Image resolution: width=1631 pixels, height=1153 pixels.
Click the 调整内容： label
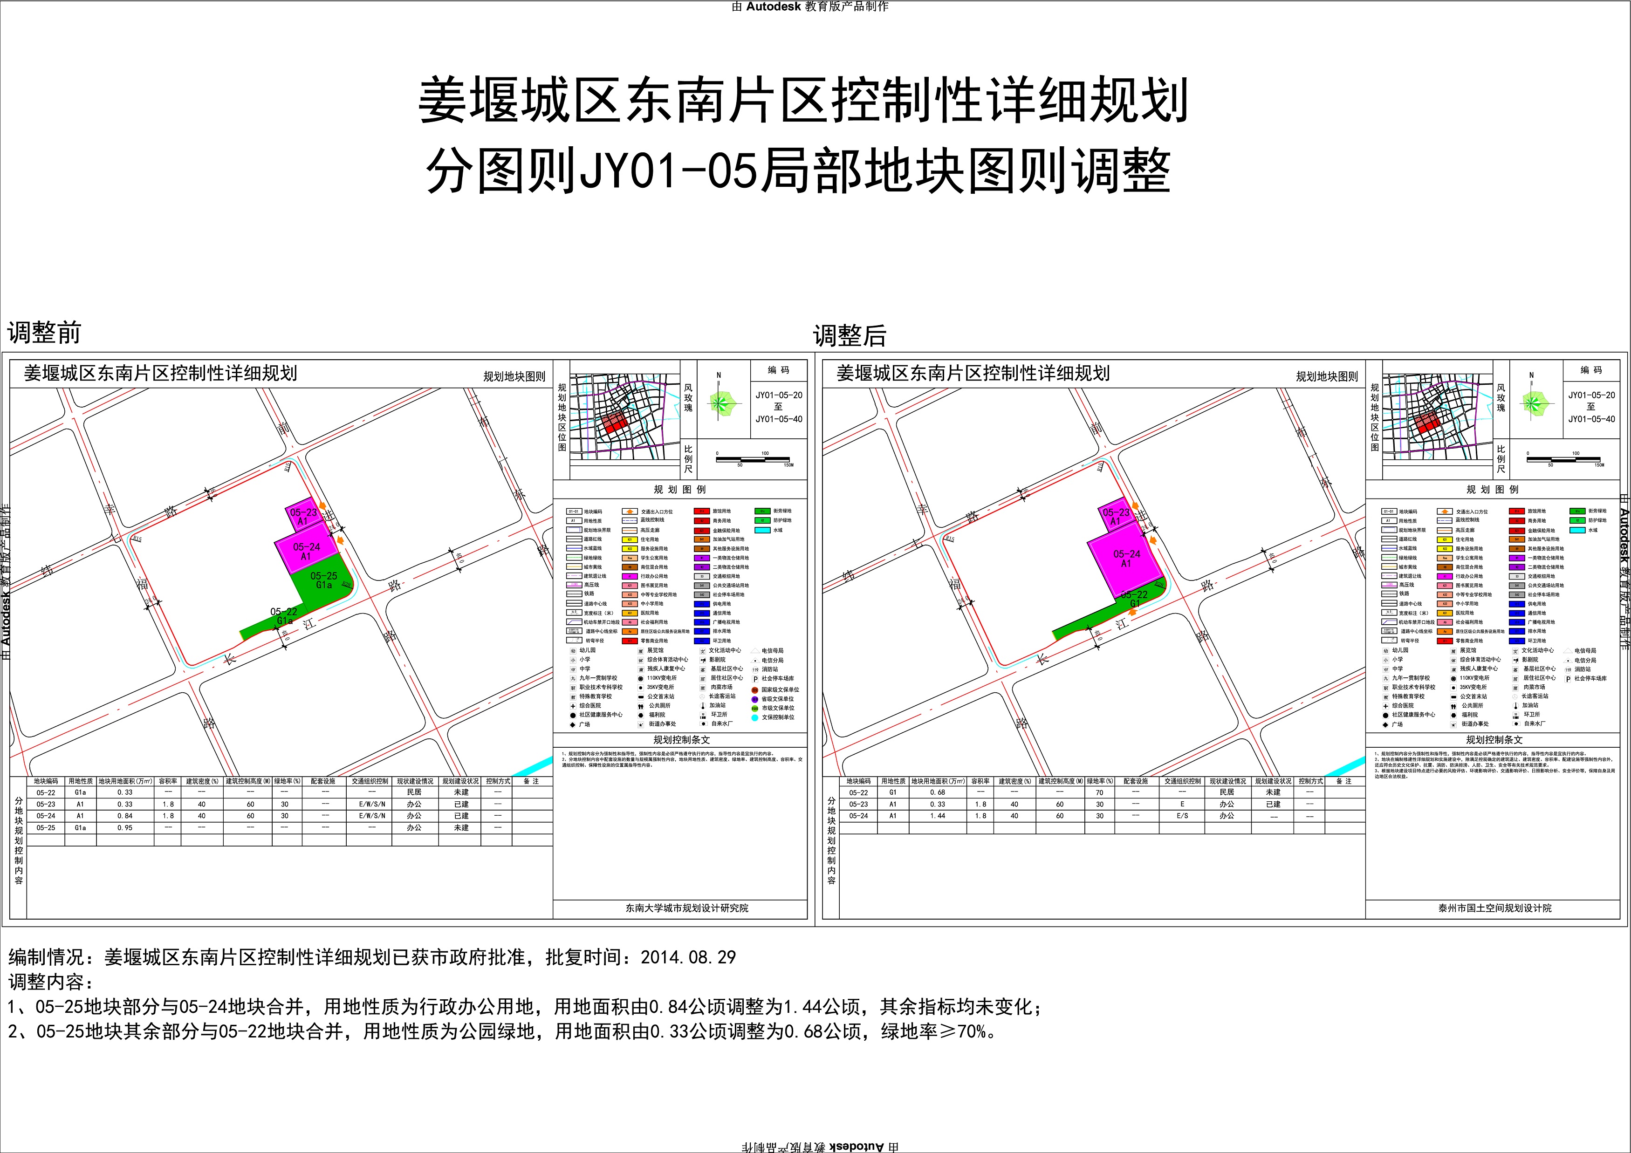coord(50,982)
